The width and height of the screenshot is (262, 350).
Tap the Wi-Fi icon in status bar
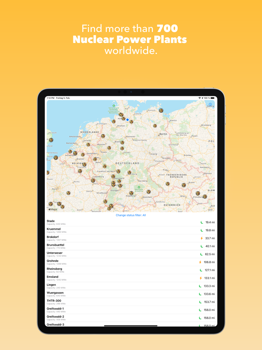(x=200, y=98)
